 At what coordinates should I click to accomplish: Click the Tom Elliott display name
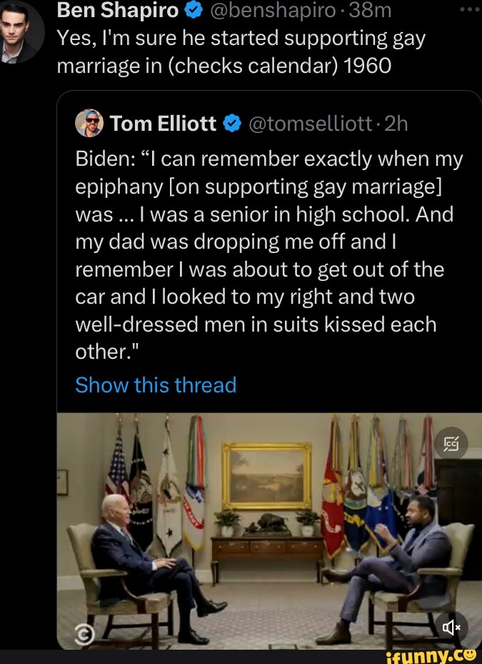coord(164,124)
